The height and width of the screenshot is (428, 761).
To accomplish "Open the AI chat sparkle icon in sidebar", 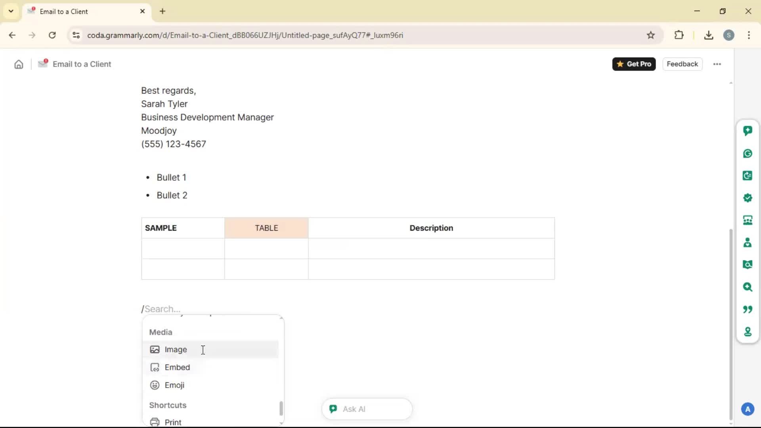I will pyautogui.click(x=748, y=131).
